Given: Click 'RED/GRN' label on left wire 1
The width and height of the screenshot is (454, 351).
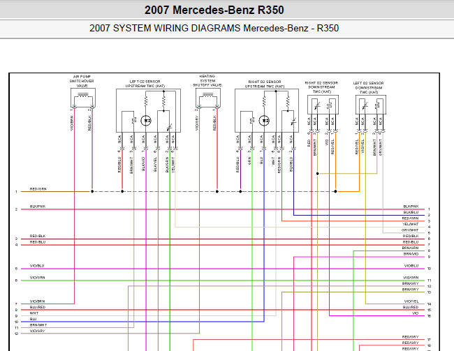Looking at the screenshot, I should pyautogui.click(x=38, y=189).
